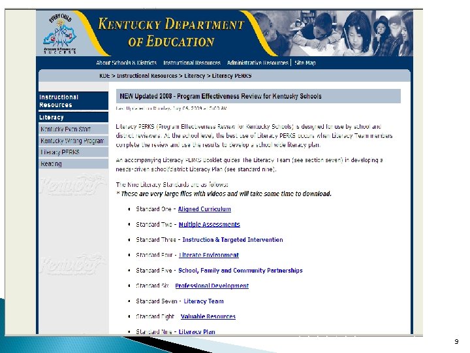Click the 'Standard One' list text
This screenshot has height=353, width=470.
[153, 209]
